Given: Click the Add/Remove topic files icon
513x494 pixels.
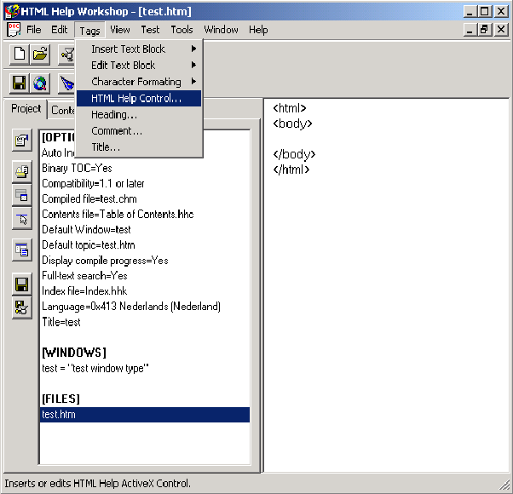Looking at the screenshot, I should point(22,173).
